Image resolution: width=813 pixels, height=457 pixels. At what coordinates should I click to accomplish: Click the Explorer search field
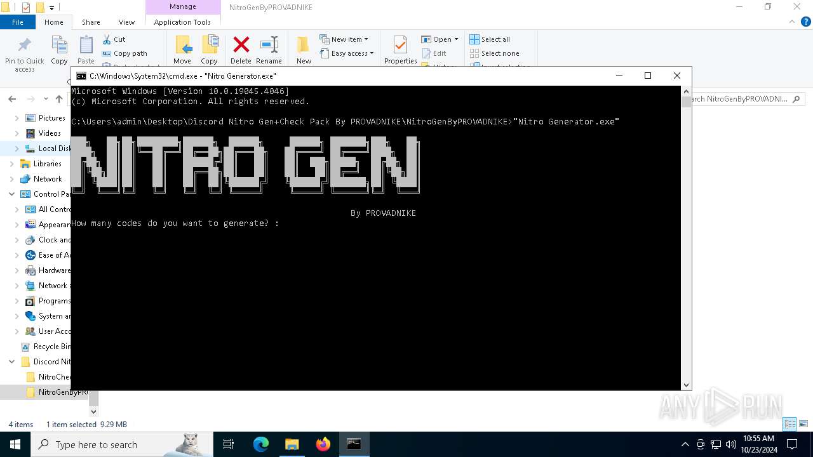tap(748, 99)
